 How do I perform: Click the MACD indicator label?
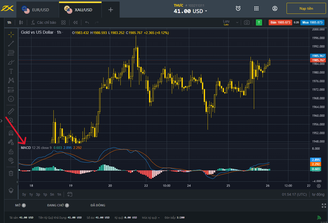tap(26, 148)
